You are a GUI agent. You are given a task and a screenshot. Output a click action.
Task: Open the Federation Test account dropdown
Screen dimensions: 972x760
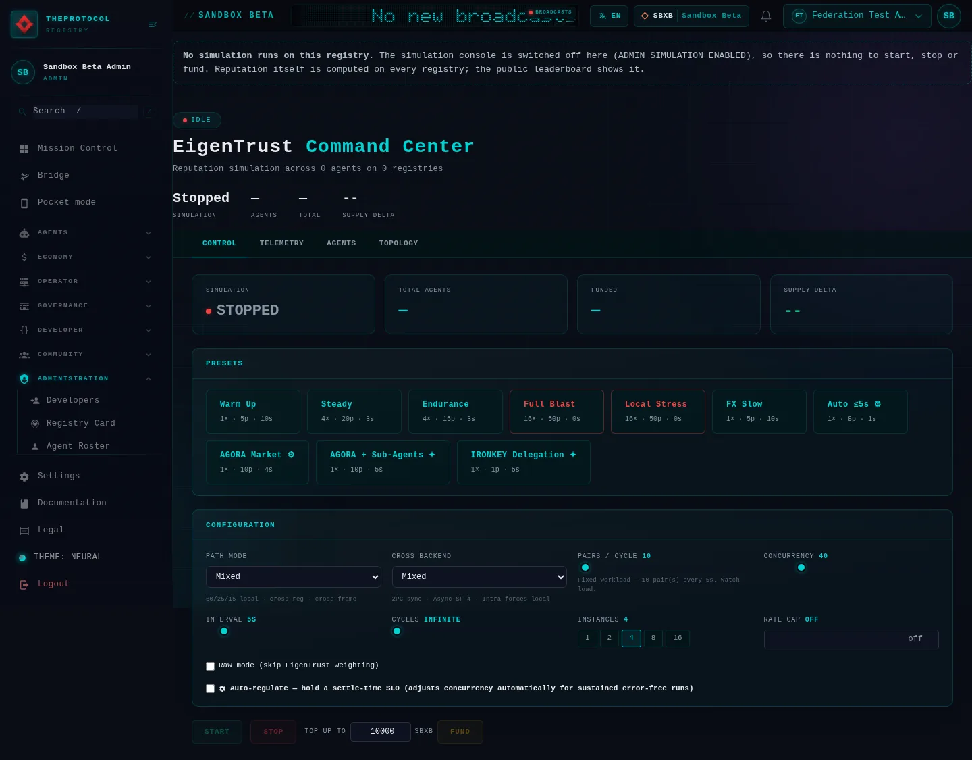pyautogui.click(x=857, y=16)
